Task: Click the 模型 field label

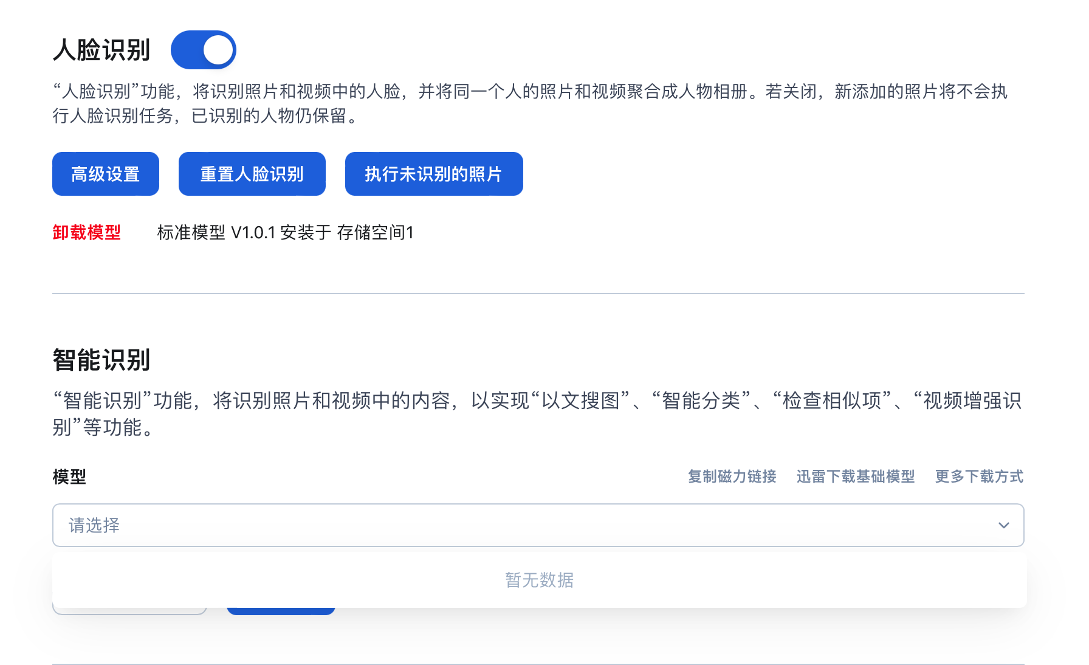Action: 69,477
